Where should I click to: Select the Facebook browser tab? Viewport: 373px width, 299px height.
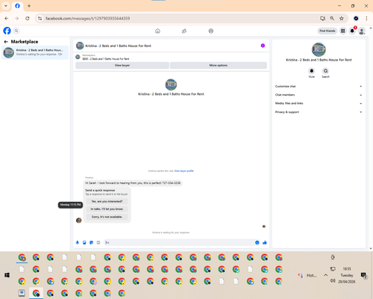pos(17,6)
